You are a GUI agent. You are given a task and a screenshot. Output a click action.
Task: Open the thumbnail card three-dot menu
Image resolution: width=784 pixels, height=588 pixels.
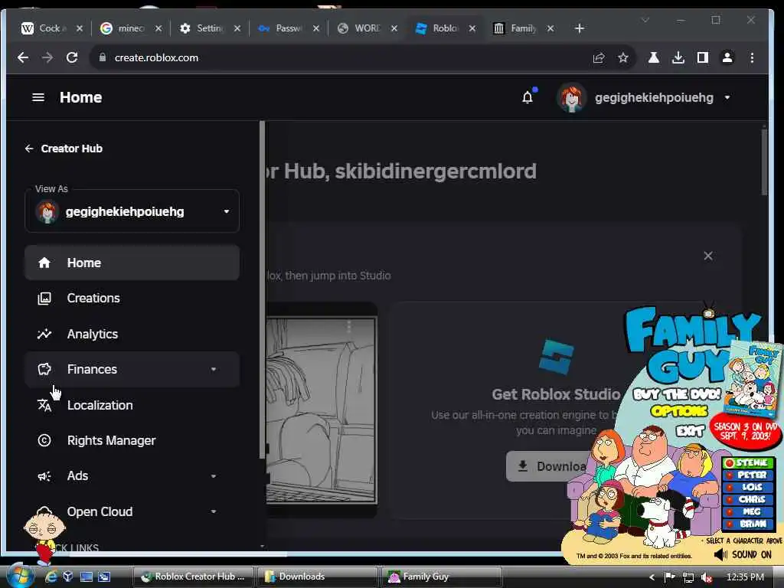pos(349,327)
